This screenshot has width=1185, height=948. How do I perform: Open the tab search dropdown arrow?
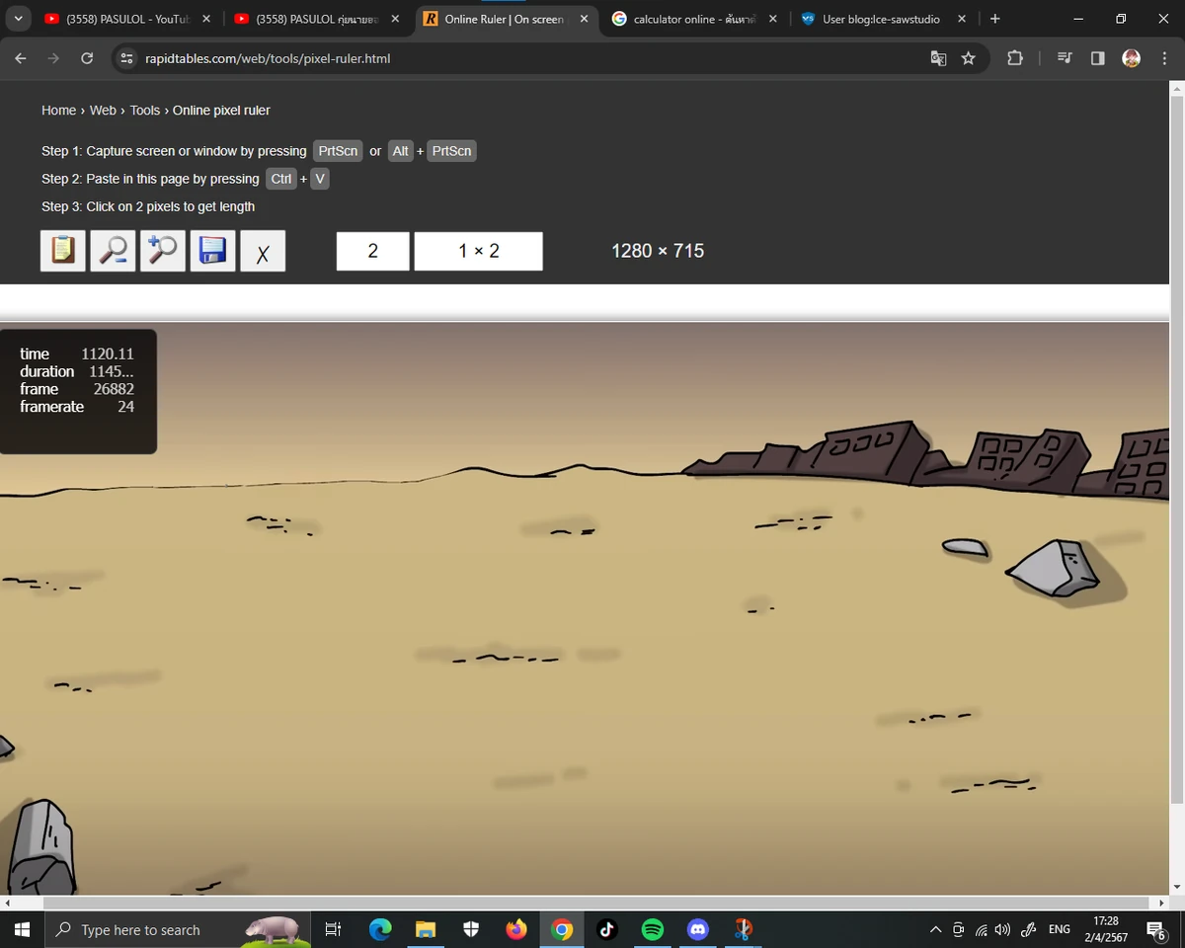point(17,19)
